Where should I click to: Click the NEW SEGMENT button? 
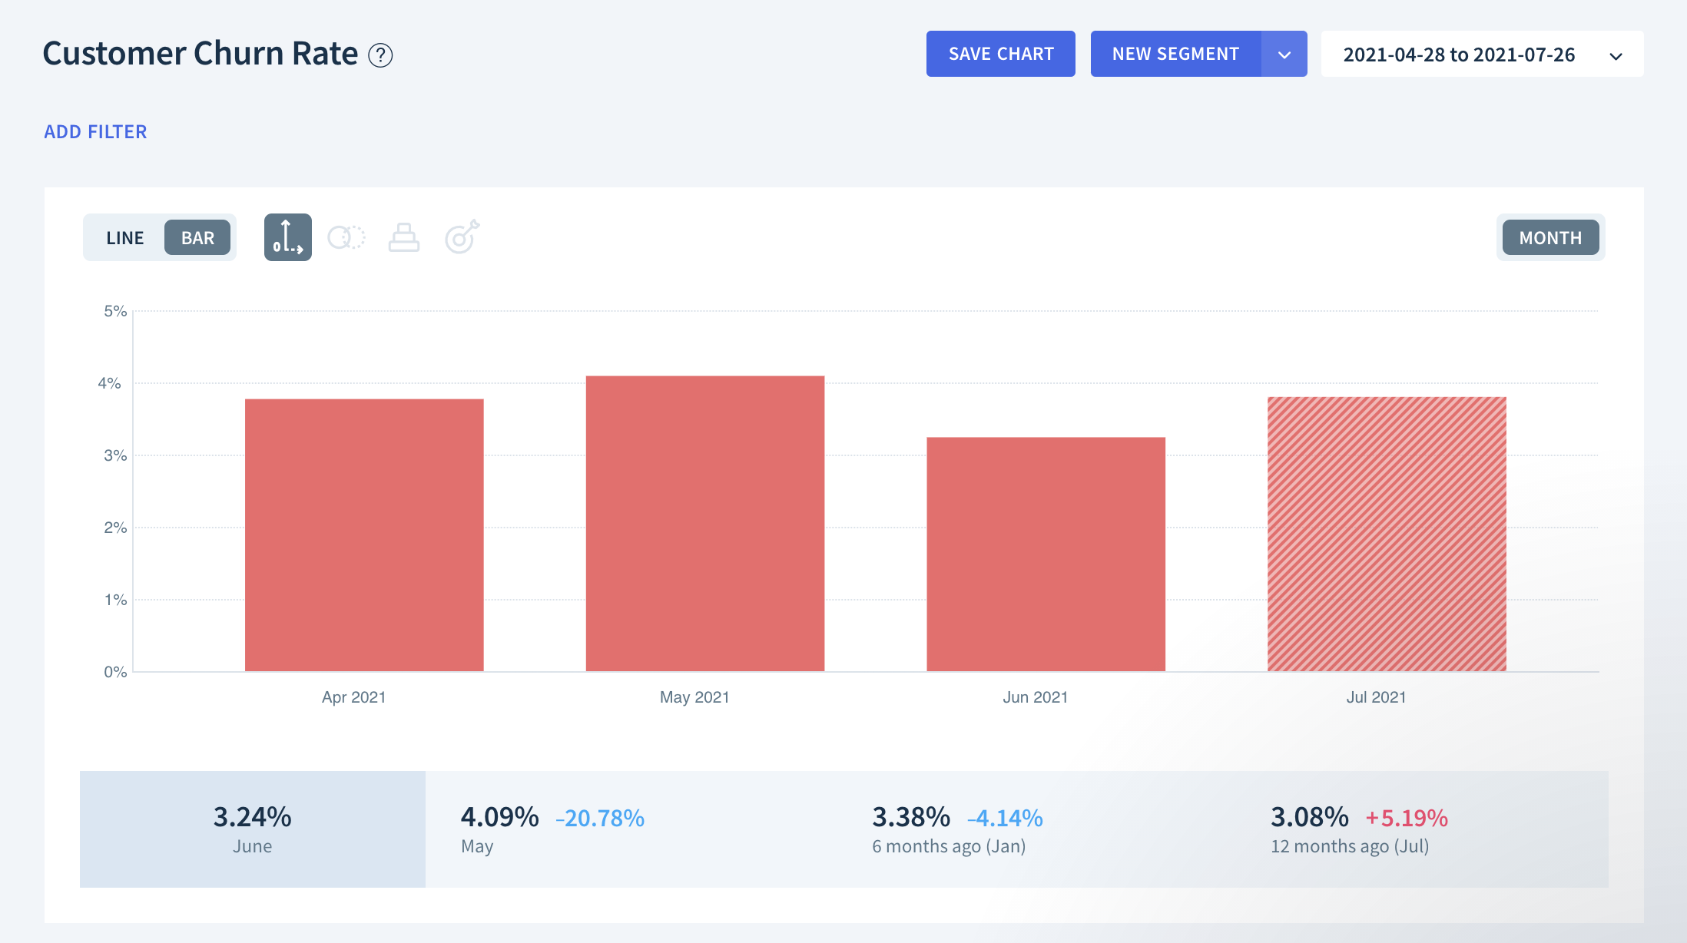click(1175, 55)
